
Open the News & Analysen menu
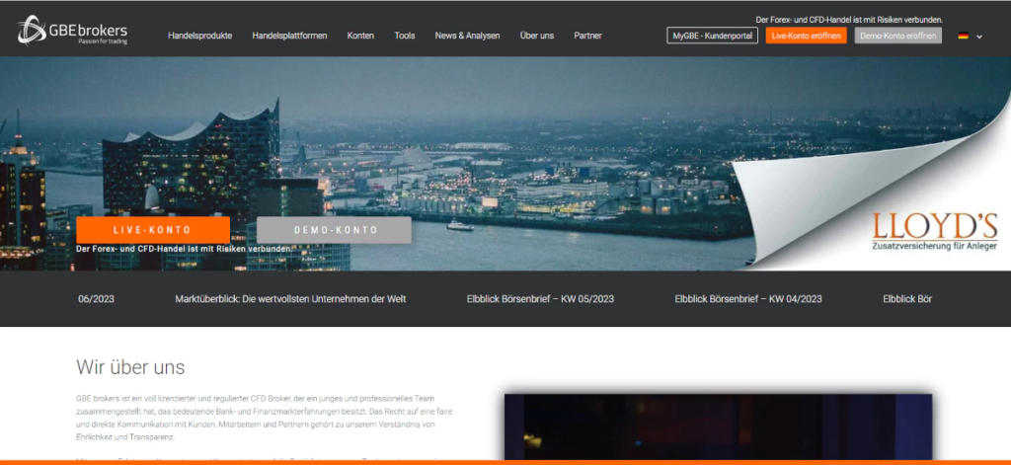click(467, 36)
